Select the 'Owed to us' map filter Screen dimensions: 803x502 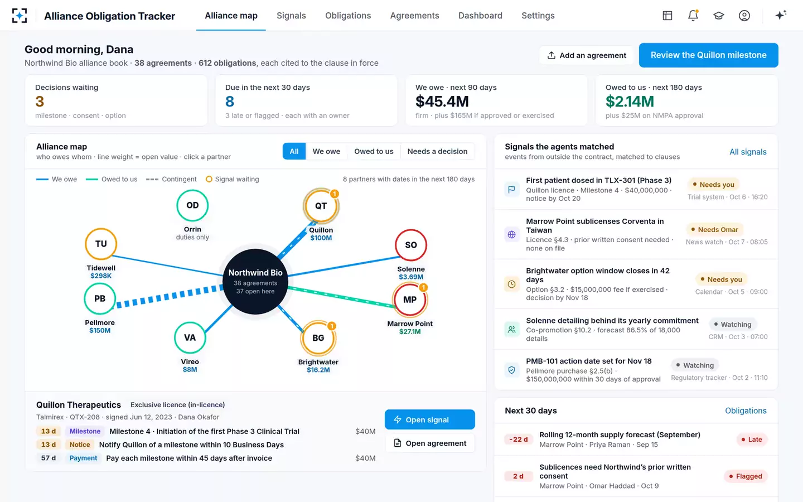click(374, 151)
